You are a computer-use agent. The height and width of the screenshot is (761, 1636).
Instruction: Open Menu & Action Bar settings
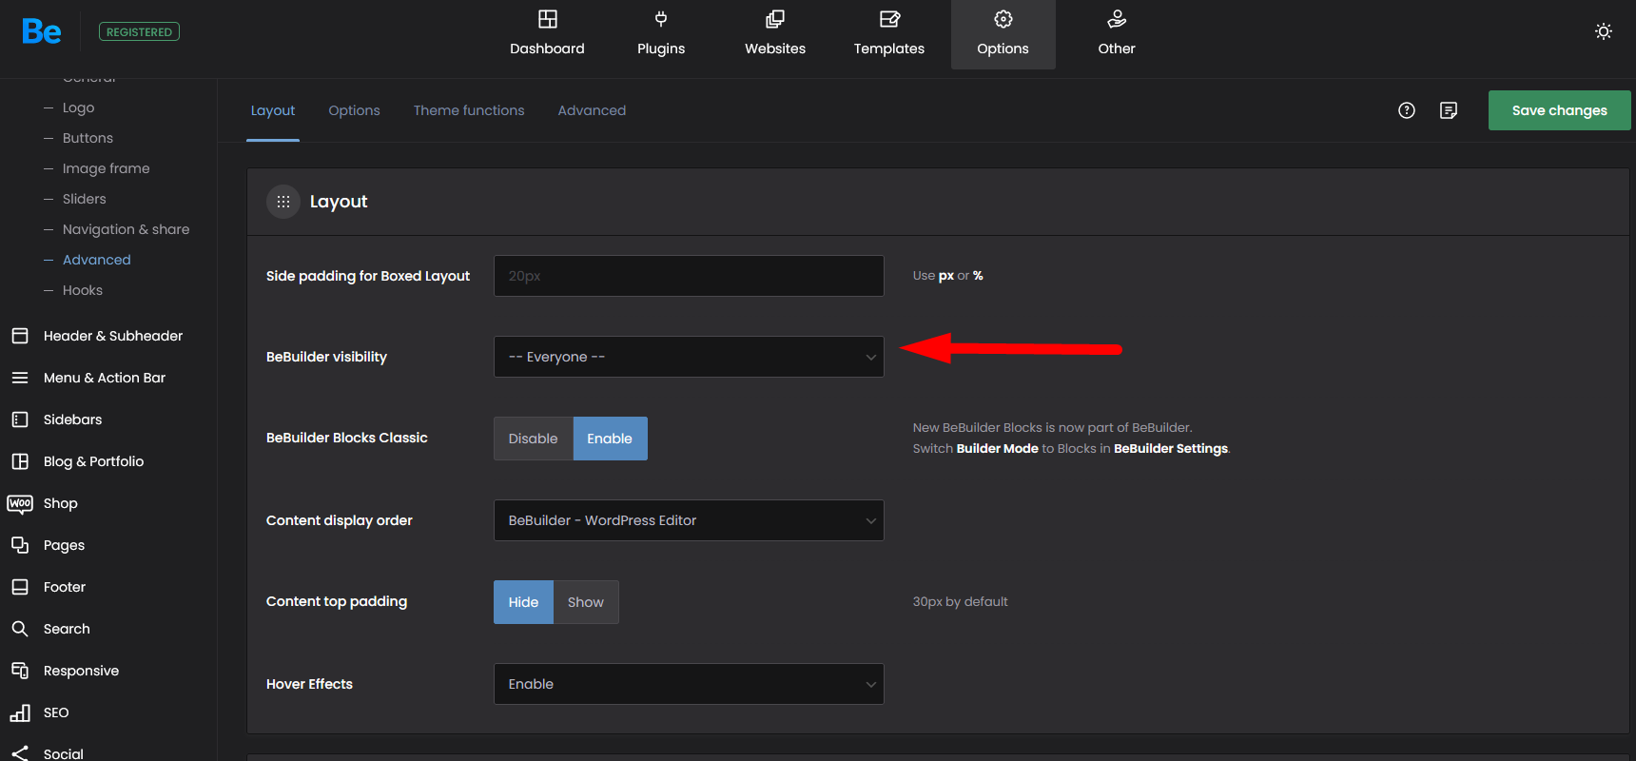click(105, 378)
